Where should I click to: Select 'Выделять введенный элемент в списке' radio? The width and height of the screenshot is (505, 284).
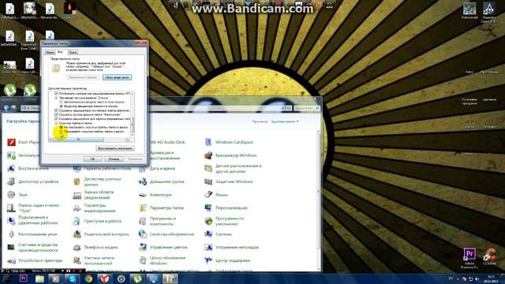(62, 106)
